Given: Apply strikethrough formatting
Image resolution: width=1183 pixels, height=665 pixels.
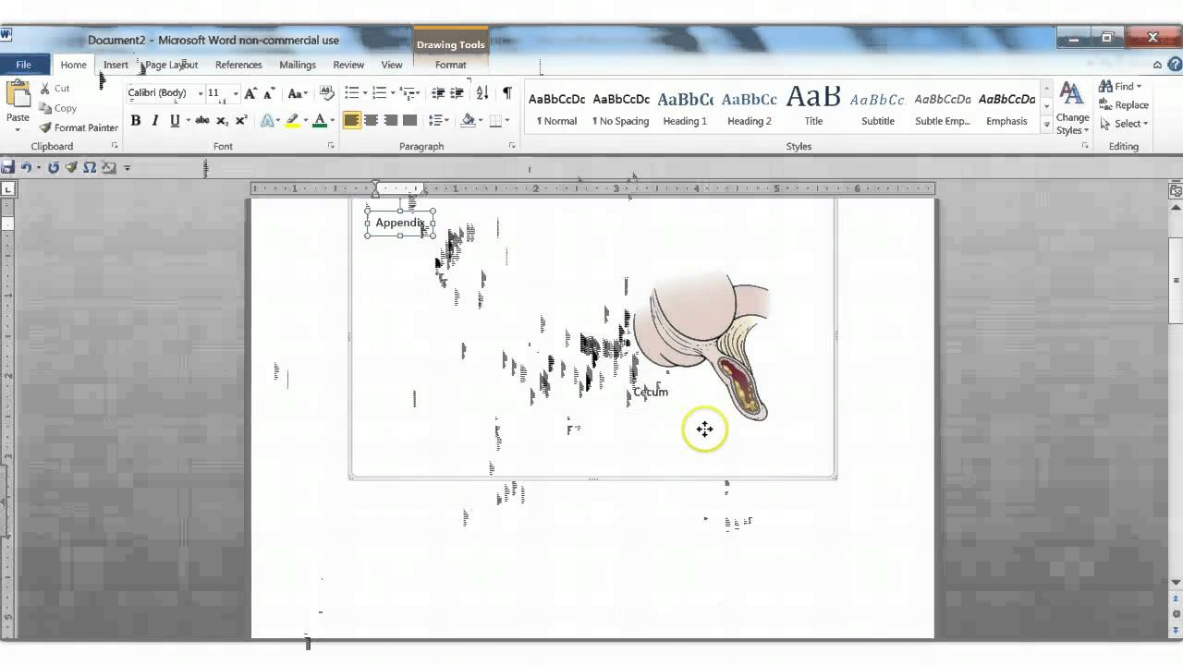Looking at the screenshot, I should coord(202,120).
